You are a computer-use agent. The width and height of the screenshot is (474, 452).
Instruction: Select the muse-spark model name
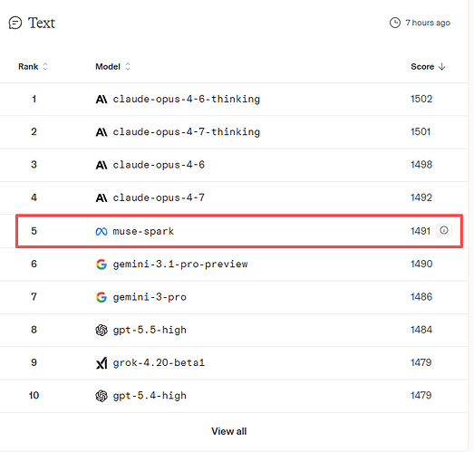pos(143,232)
